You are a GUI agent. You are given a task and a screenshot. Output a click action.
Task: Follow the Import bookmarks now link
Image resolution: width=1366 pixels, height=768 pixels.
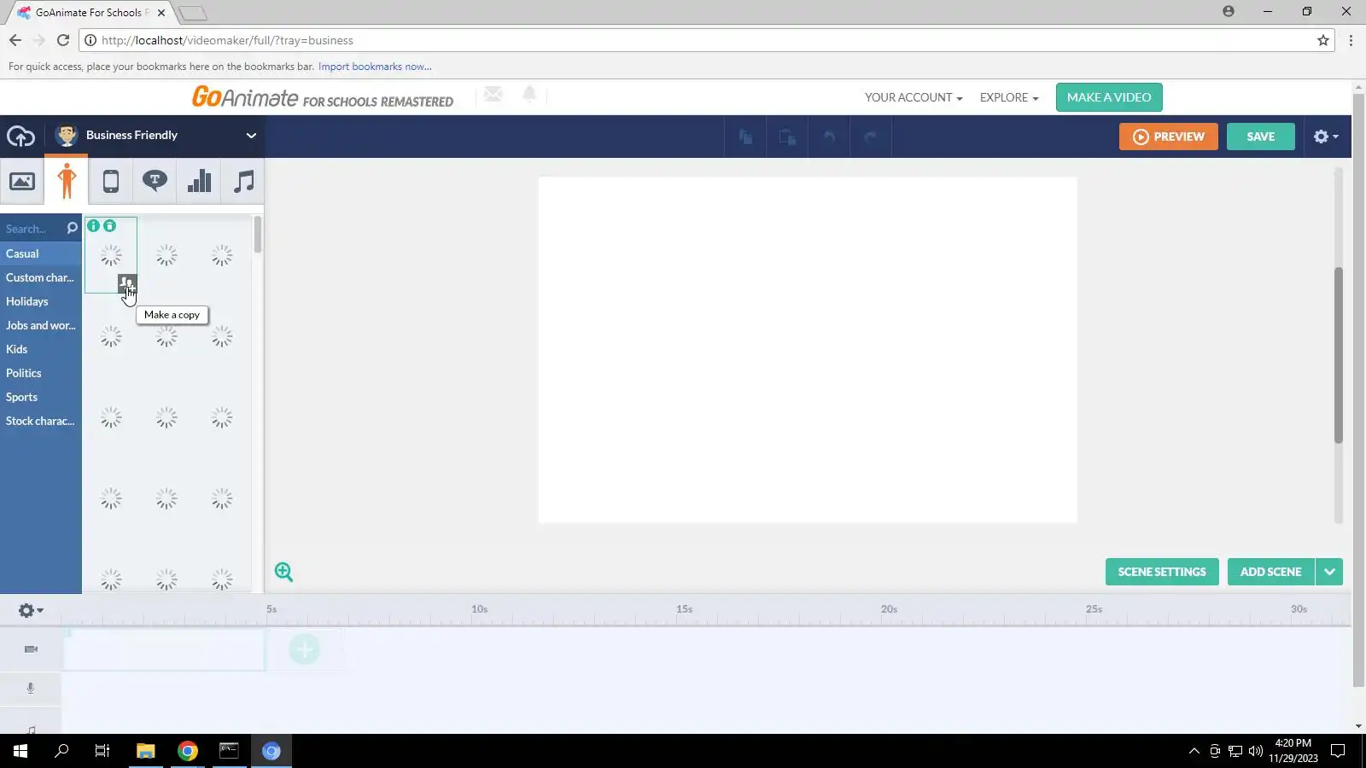(x=375, y=67)
